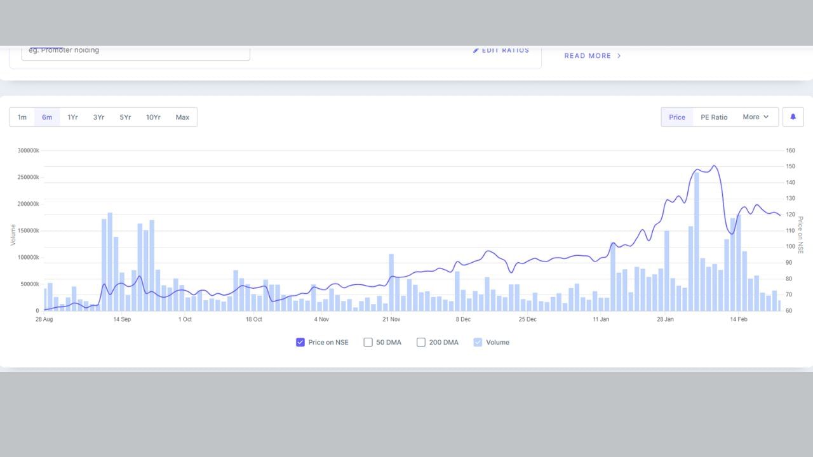Select the 1m time range
Image resolution: width=813 pixels, height=457 pixels.
pyautogui.click(x=22, y=117)
